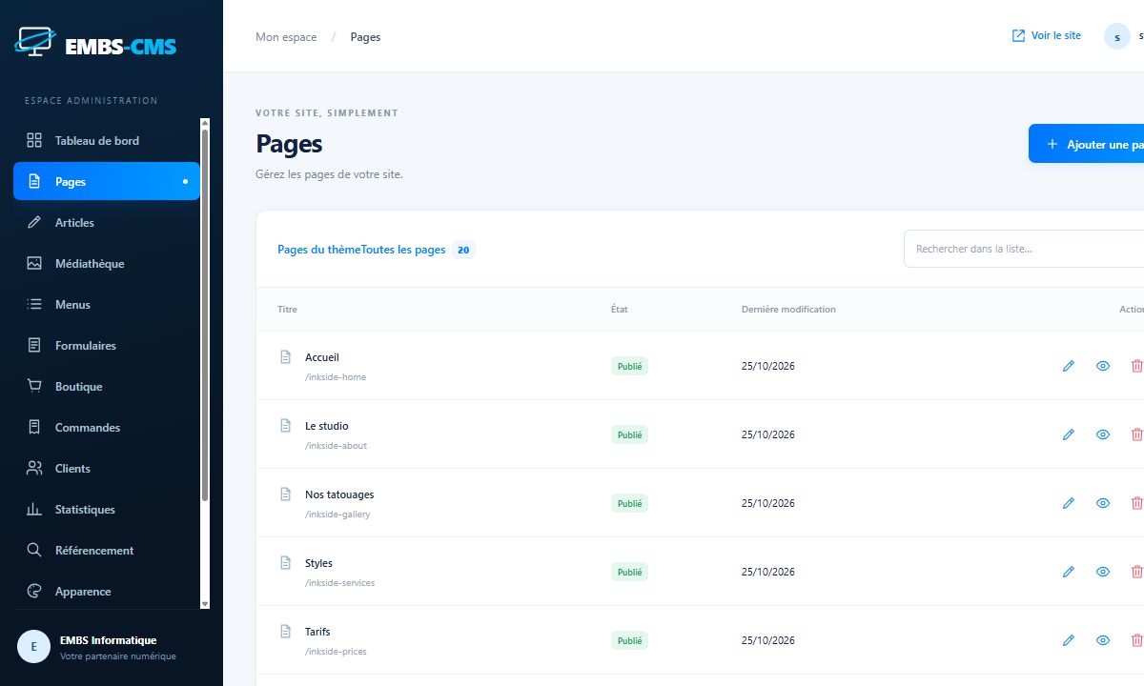
Task: Preview the Styles page
Action: (1103, 572)
